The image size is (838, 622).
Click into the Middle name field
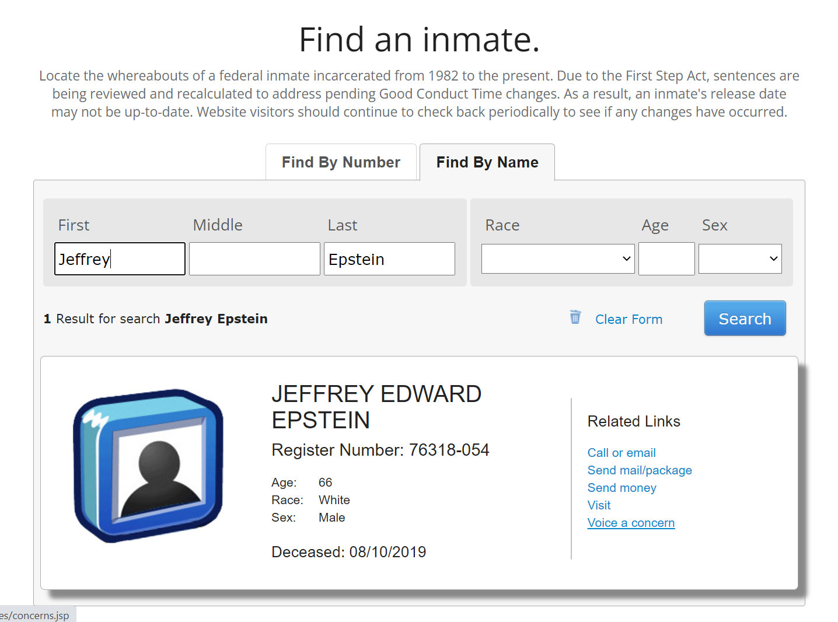(254, 258)
